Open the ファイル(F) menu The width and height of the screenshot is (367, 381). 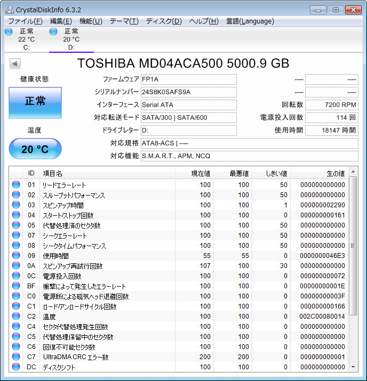25,21
